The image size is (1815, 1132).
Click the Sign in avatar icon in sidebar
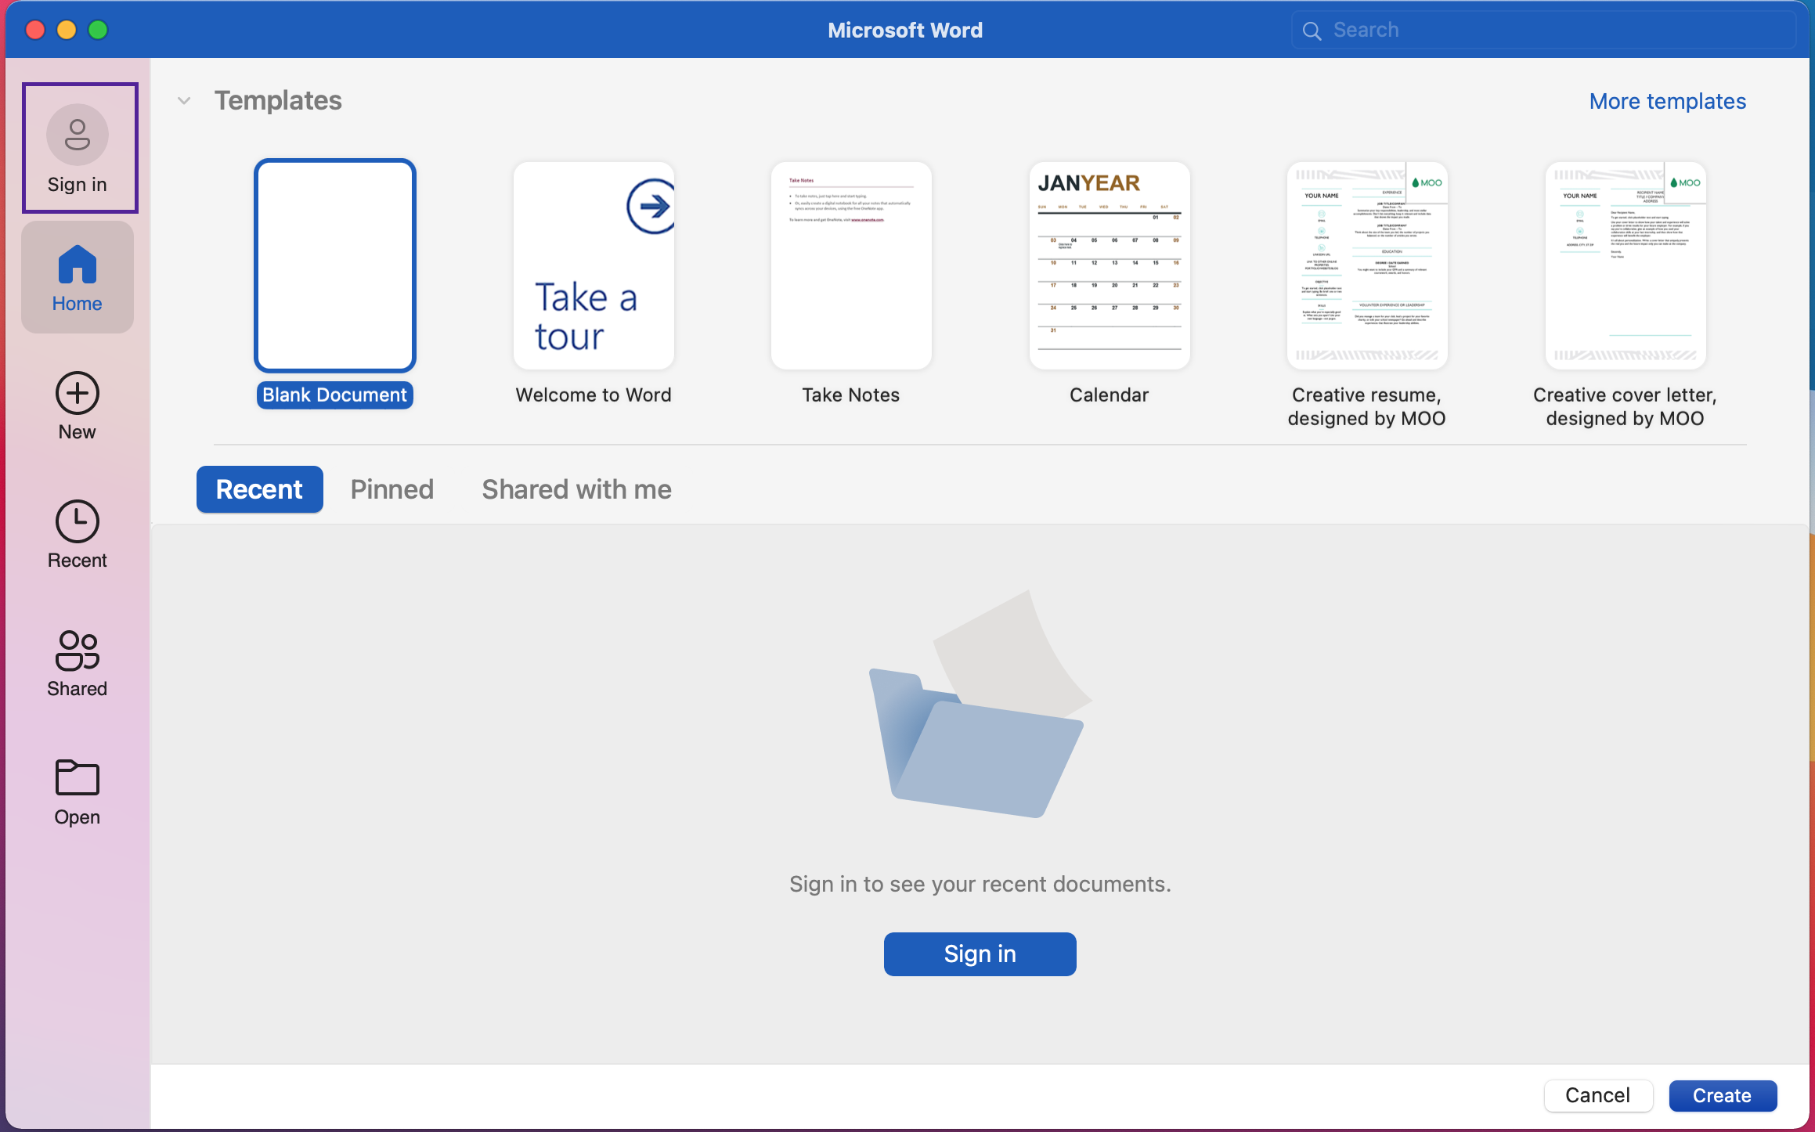[78, 135]
